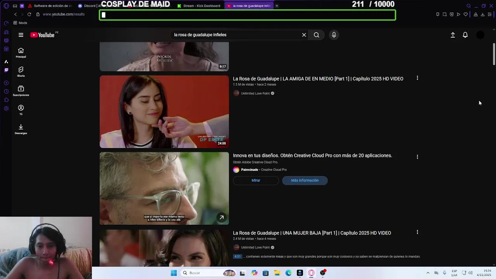Image resolution: width=496 pixels, height=279 pixels.
Task: Open the YouTube hamburger guide menu
Action: [21, 35]
